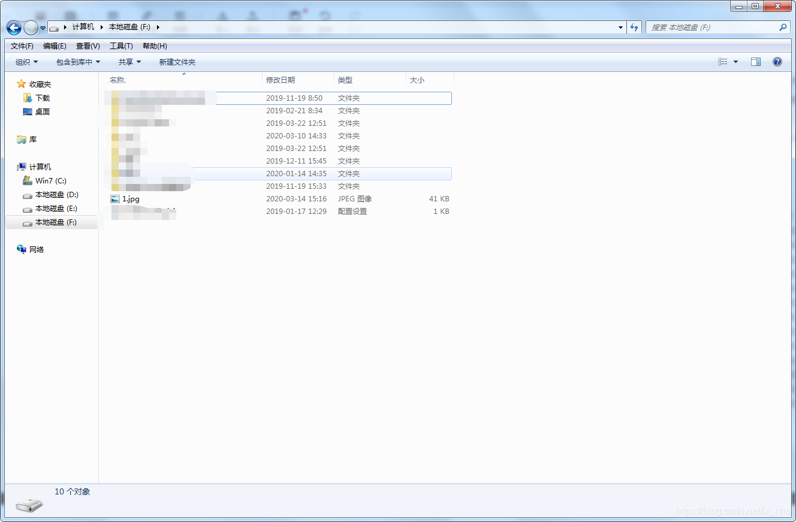
Task: Select config file dated 2019-01-17 12:29
Action: point(279,211)
